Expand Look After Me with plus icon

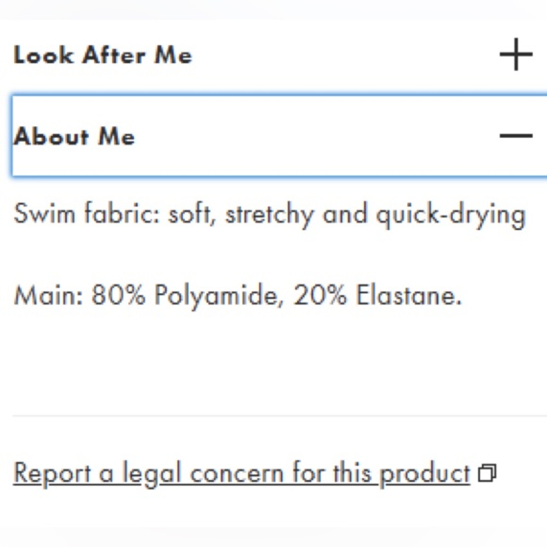click(x=516, y=54)
